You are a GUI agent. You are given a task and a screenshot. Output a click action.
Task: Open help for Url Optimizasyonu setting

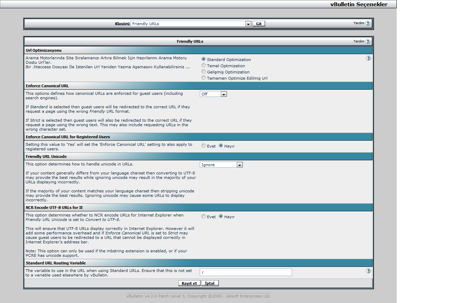tap(368, 58)
